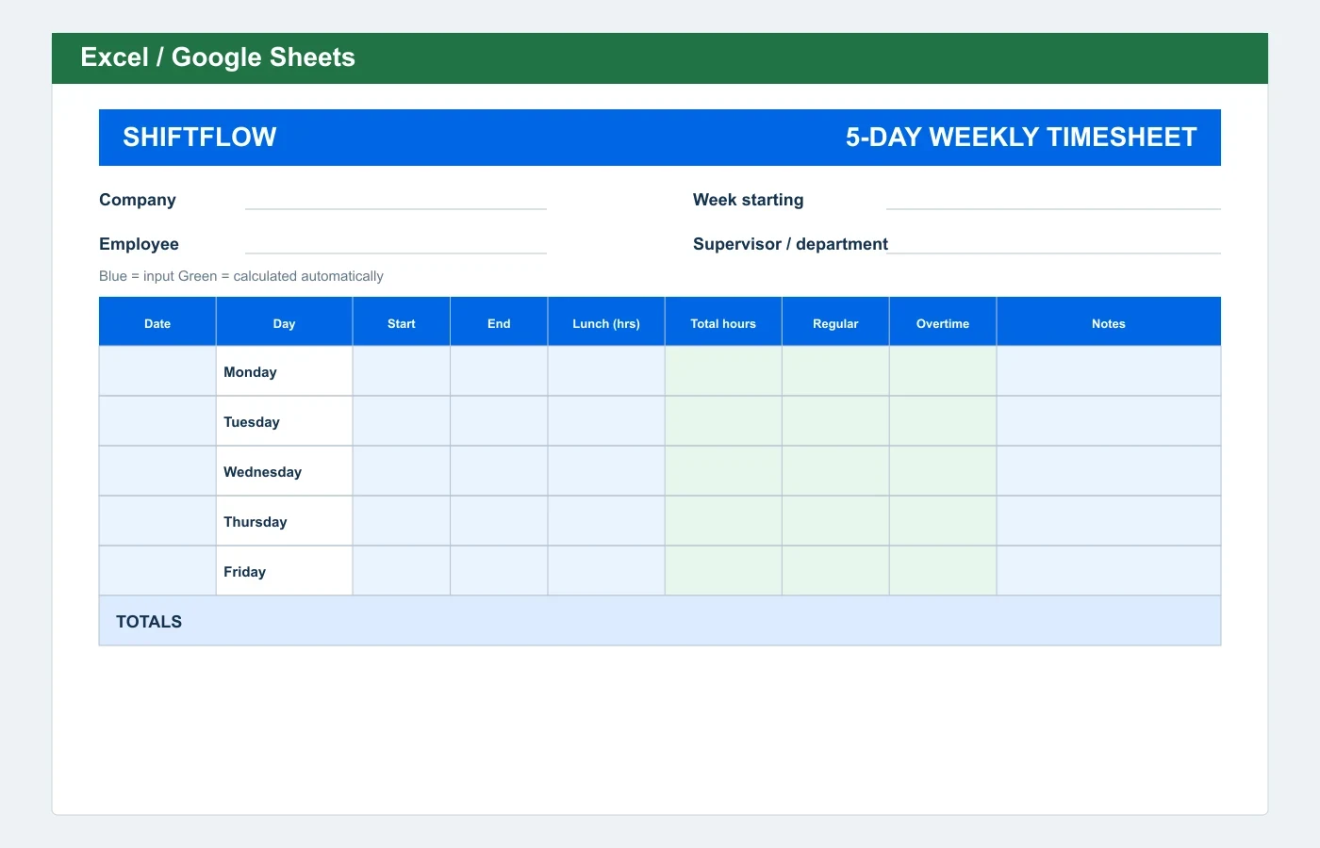Viewport: 1320px width, 848px height.
Task: Select the End cell in Friday row
Action: [x=499, y=571]
